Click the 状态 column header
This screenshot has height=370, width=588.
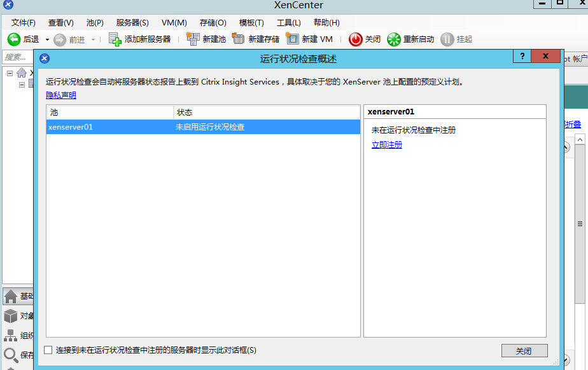click(x=267, y=113)
